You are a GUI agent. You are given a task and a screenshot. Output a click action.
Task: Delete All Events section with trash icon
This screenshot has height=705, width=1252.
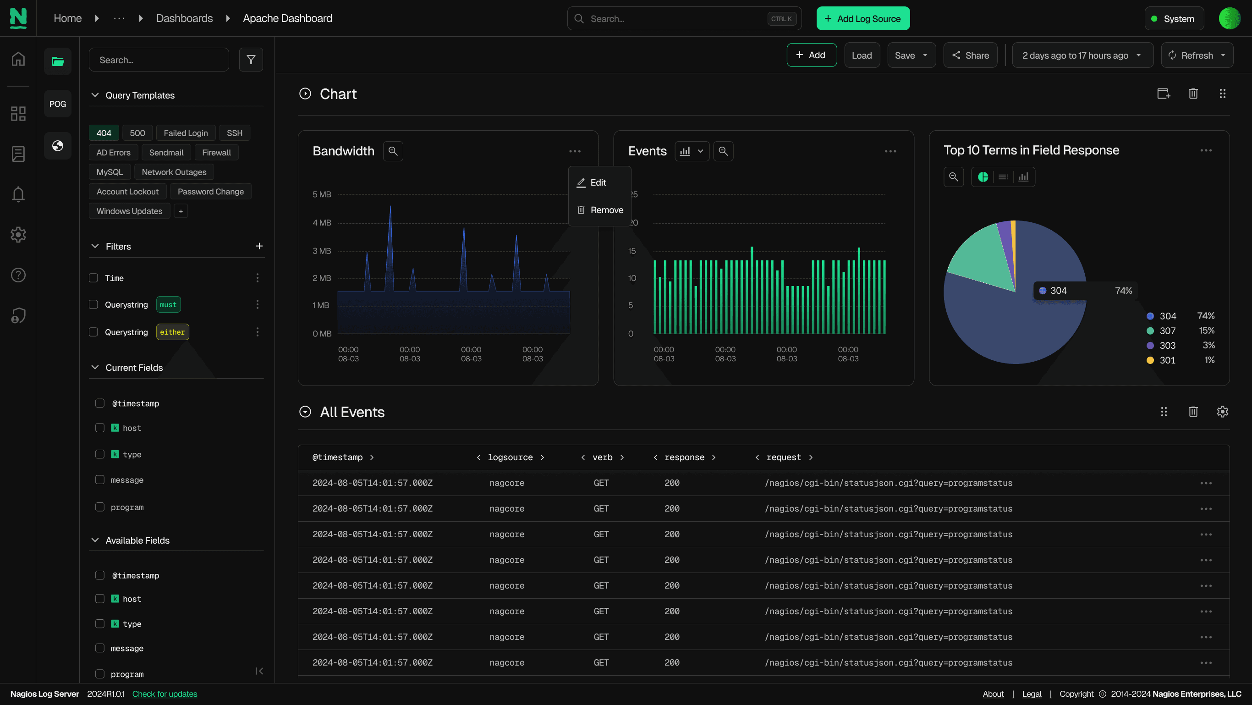[x=1193, y=412]
